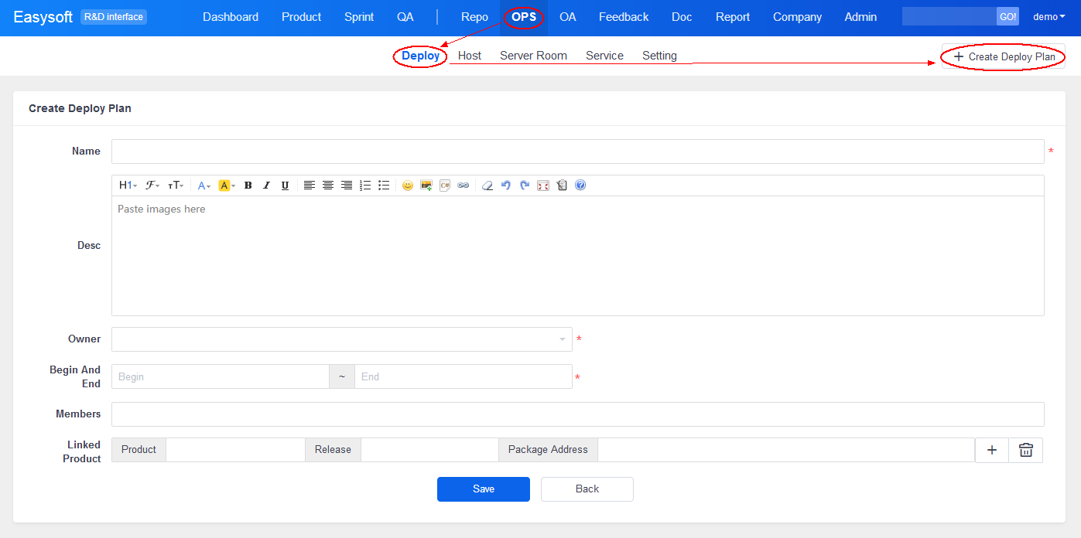This screenshot has width=1081, height=538.
Task: Click the insert image icon
Action: tap(426, 186)
